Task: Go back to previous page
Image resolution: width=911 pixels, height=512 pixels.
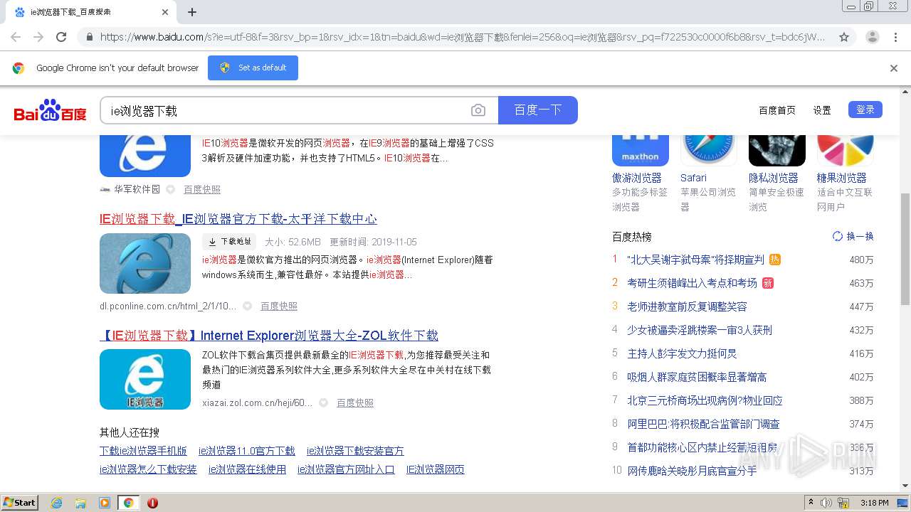Action: point(16,37)
